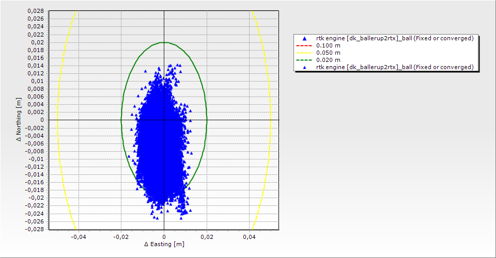Click the Δ Easting [m] axis title
Screen dimensions: 496x258
164,244
